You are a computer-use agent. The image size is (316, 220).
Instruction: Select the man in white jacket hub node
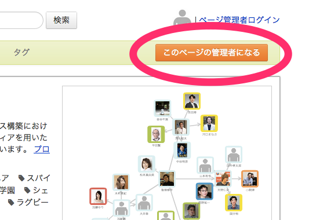coord(181,127)
